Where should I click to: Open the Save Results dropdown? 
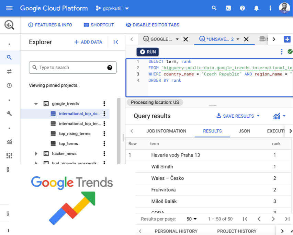[x=237, y=116]
